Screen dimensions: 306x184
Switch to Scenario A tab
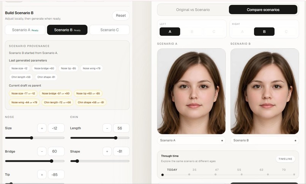tap(25, 30)
